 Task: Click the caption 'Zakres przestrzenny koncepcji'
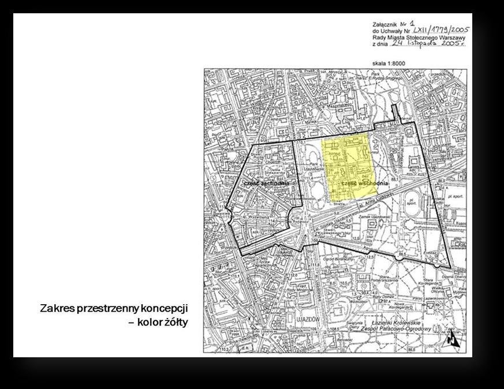(x=114, y=308)
